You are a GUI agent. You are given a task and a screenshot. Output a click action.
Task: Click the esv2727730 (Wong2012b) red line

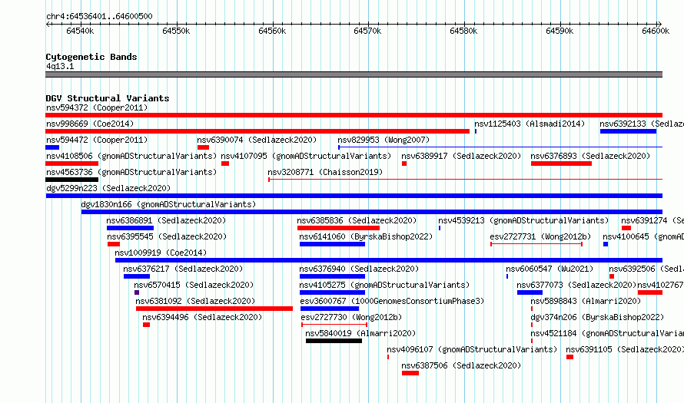(334, 325)
